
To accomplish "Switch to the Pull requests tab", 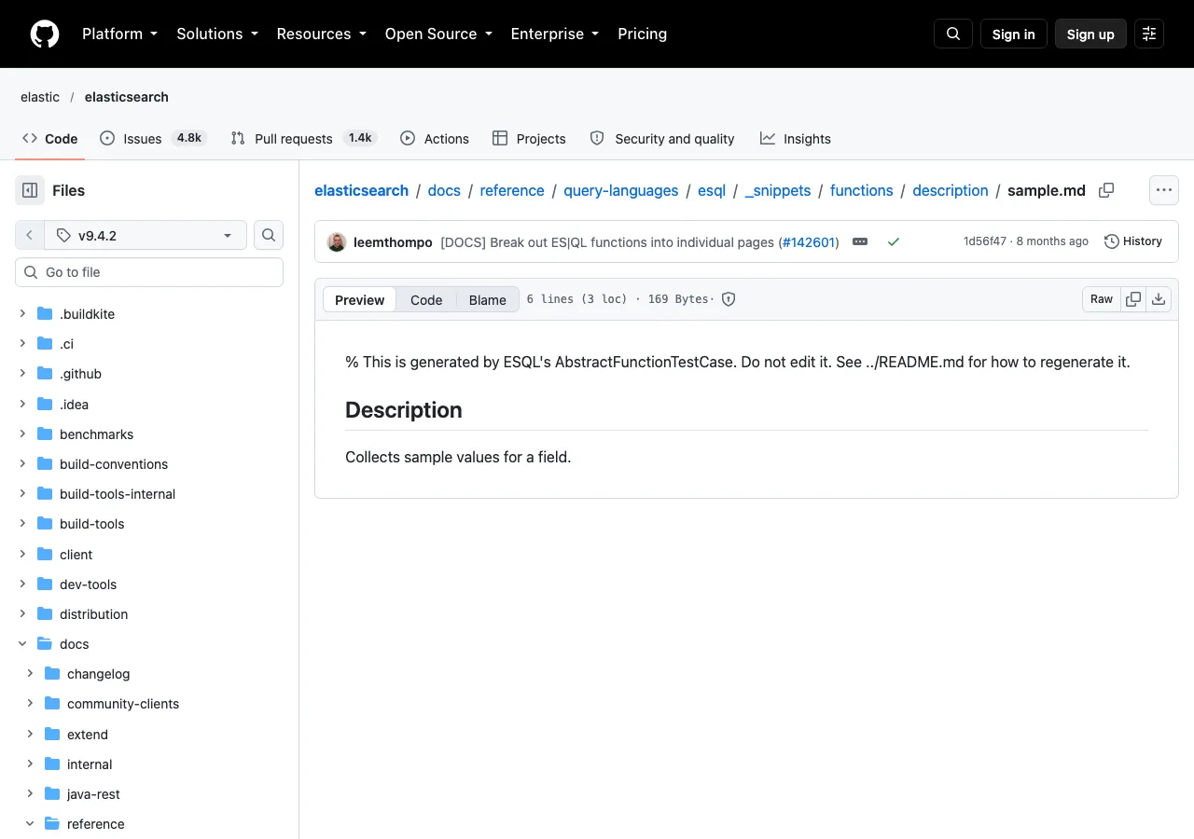I will pos(303,138).
